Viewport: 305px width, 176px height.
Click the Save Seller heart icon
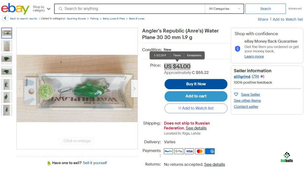point(236,95)
